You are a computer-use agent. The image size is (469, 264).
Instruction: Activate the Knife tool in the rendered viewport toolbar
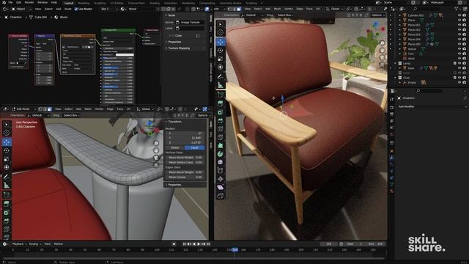[x=221, y=137]
